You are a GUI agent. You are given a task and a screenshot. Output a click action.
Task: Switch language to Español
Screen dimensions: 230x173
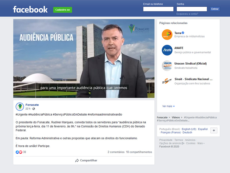203,129
